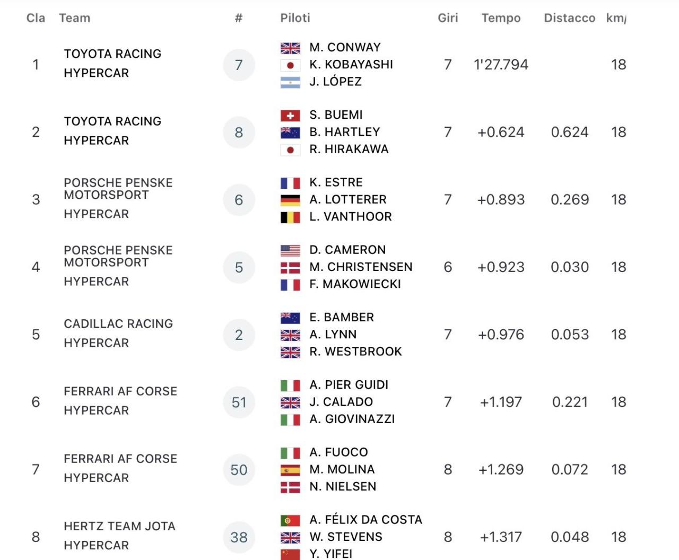The image size is (679, 560).
Task: Select the car number 38 badge
Action: pos(239,537)
